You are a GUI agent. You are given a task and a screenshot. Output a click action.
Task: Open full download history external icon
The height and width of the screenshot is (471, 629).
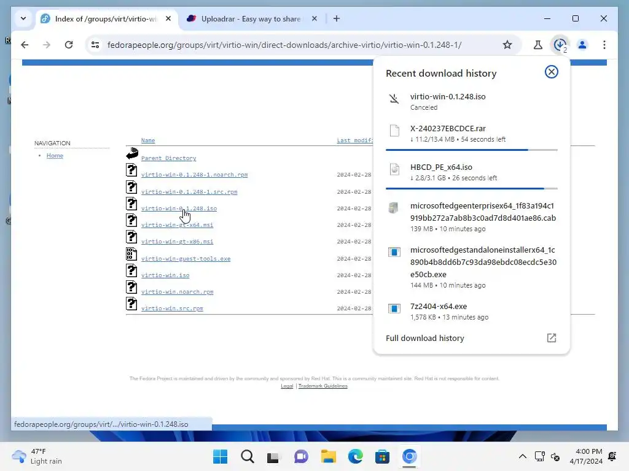(x=552, y=338)
